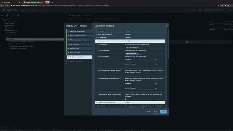Open Alarms panel at bottom
This screenshot has height=131, width=233.
[15, 128]
